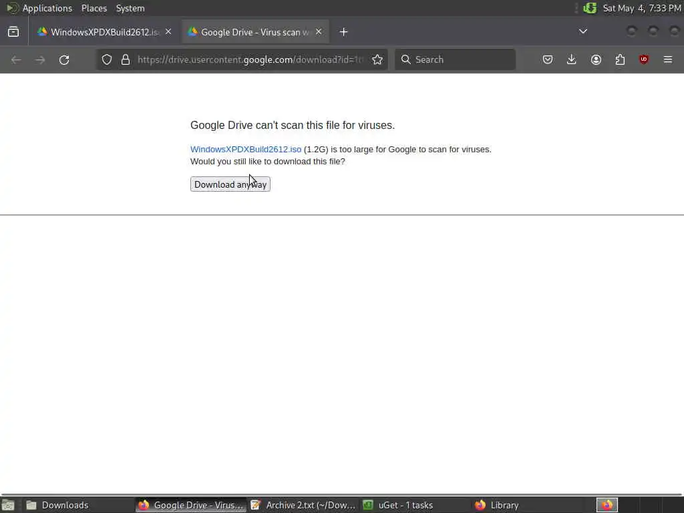
Task: Open tracking protection shield icon
Action: [x=107, y=59]
